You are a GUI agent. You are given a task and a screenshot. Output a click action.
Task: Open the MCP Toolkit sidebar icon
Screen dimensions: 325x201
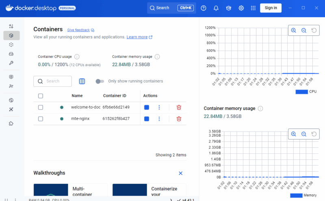(11, 86)
